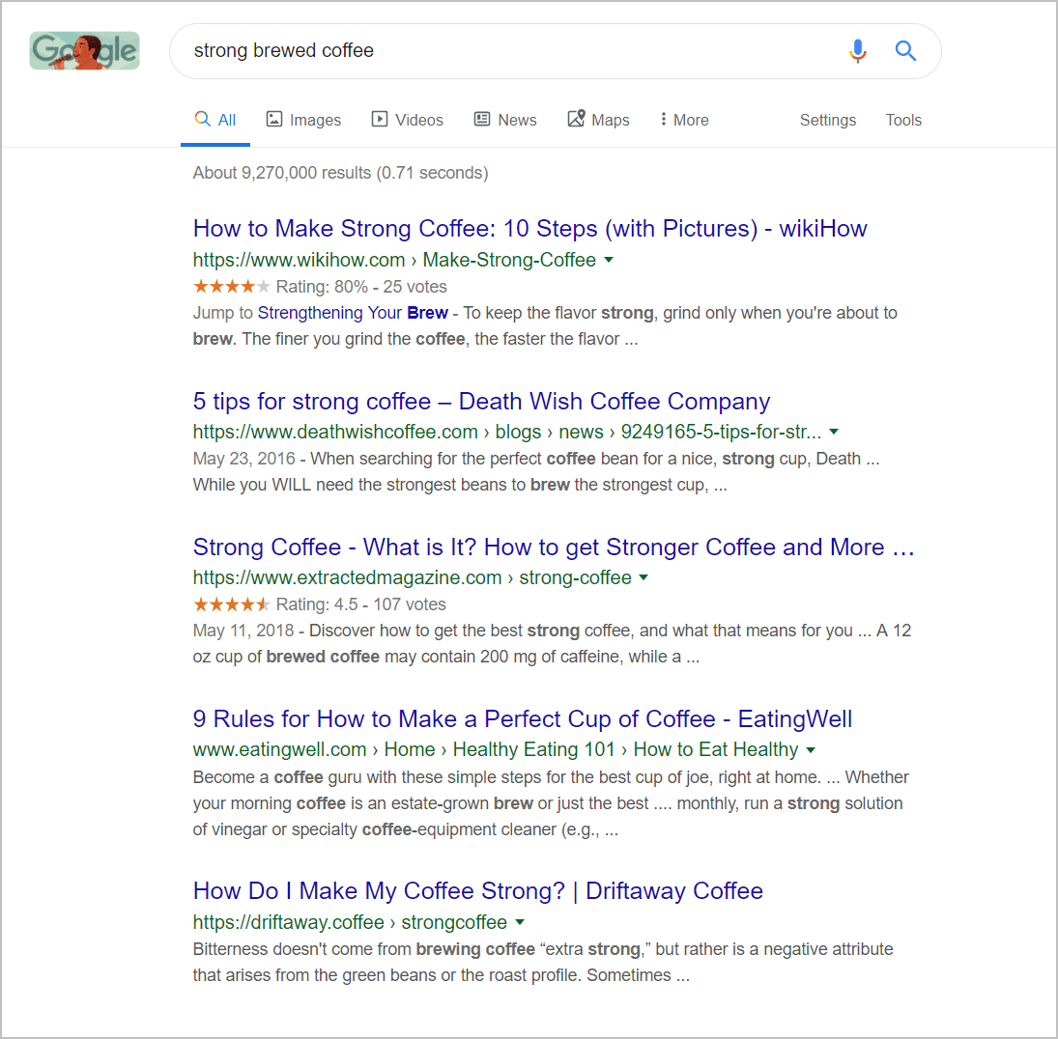Click the extractedmagazine.com green URL text
1058x1039 pixels.
[413, 577]
